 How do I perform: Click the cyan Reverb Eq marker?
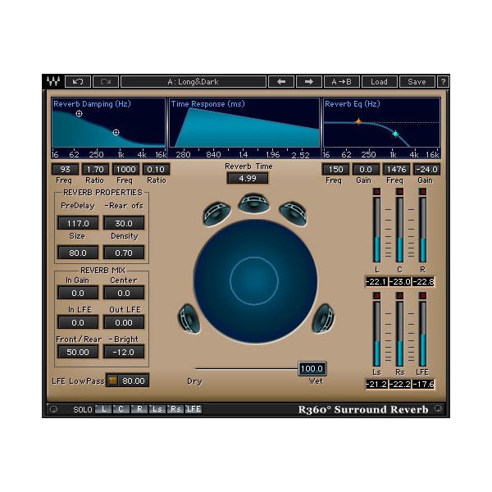point(396,134)
